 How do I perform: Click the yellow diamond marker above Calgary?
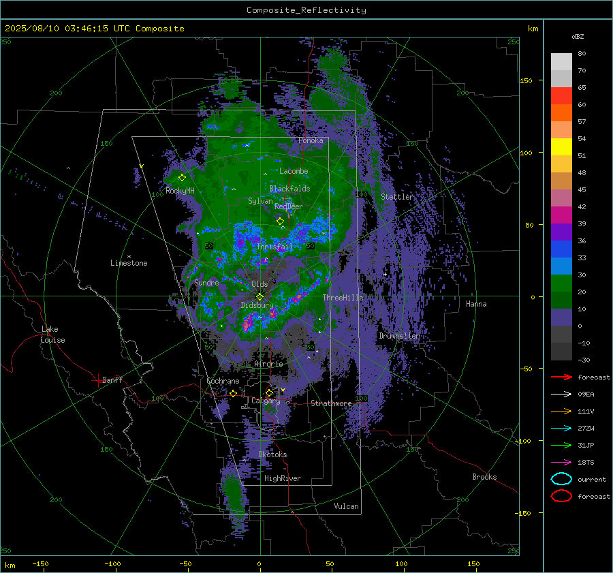pyautogui.click(x=269, y=392)
